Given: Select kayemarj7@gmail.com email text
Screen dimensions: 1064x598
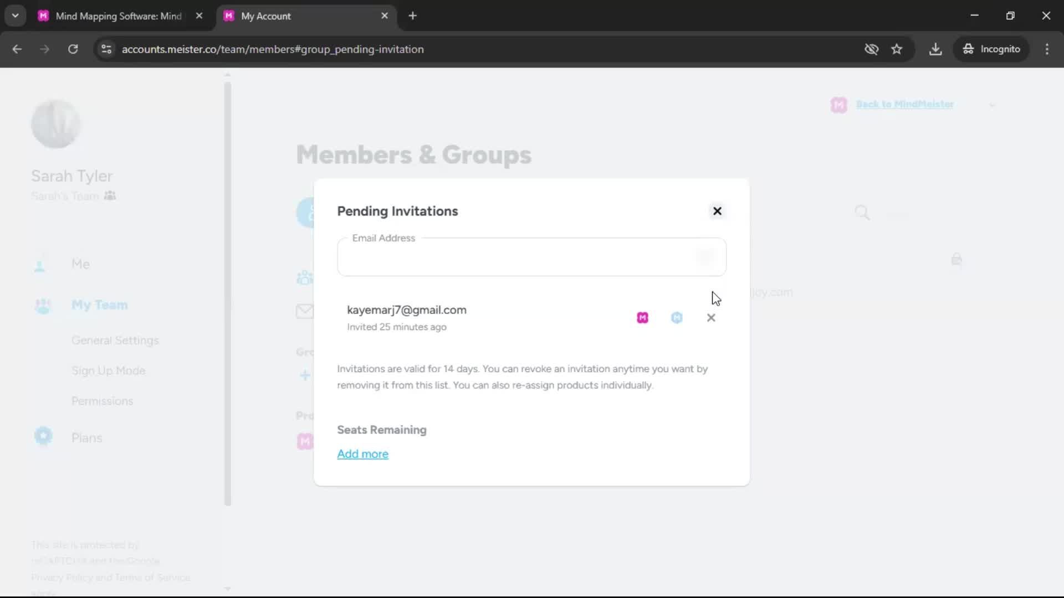Looking at the screenshot, I should tap(407, 310).
